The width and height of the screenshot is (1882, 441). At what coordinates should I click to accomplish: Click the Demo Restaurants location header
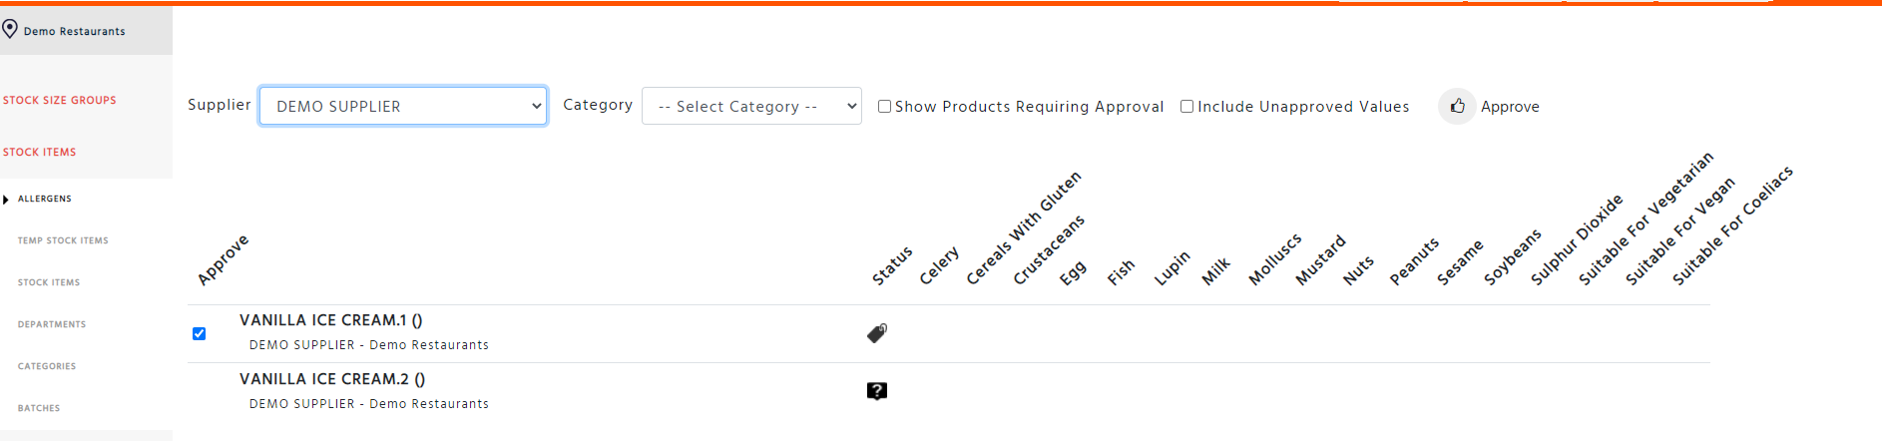pos(75,31)
